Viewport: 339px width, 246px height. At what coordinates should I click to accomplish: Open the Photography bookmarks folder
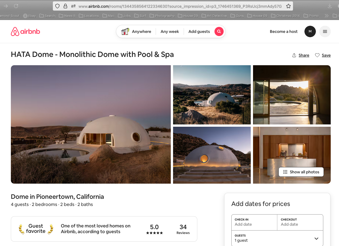(x=162, y=16)
